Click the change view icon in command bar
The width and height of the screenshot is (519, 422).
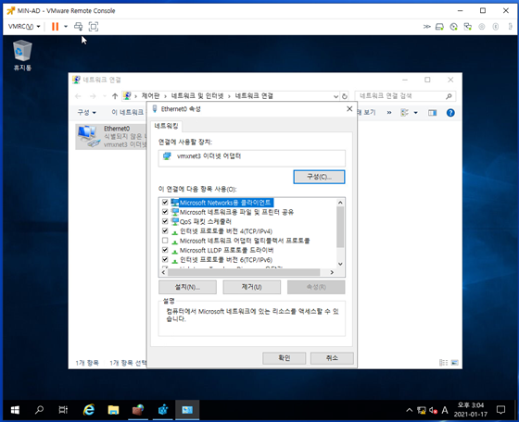pos(404,113)
